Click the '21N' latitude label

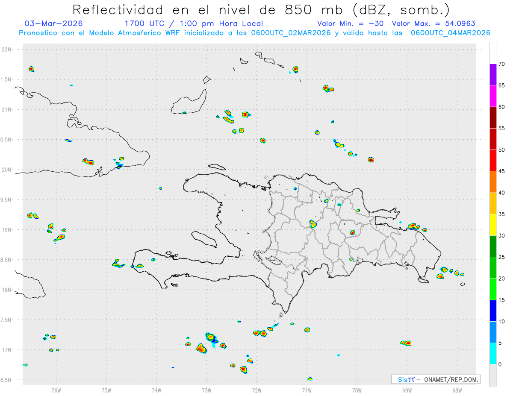point(7,109)
